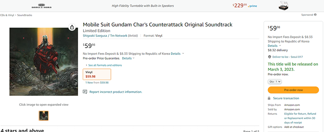
Task: Click the Pre-order now button
Action: [x=293, y=90]
